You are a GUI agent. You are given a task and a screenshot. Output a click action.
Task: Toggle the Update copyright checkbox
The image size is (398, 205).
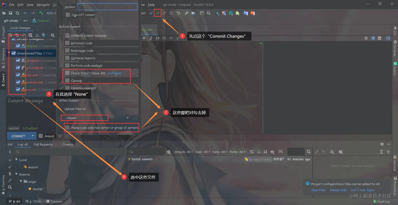(67, 88)
